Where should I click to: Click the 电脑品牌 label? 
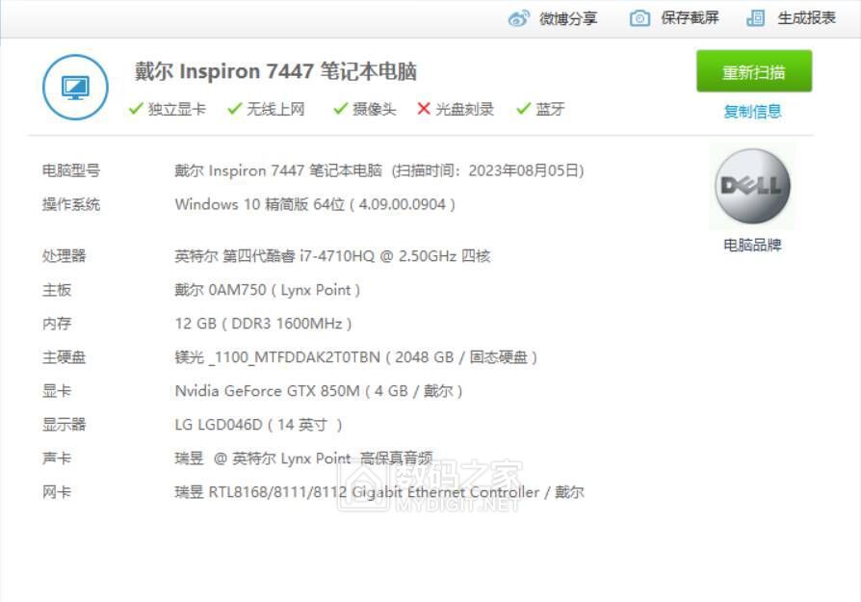click(x=752, y=245)
